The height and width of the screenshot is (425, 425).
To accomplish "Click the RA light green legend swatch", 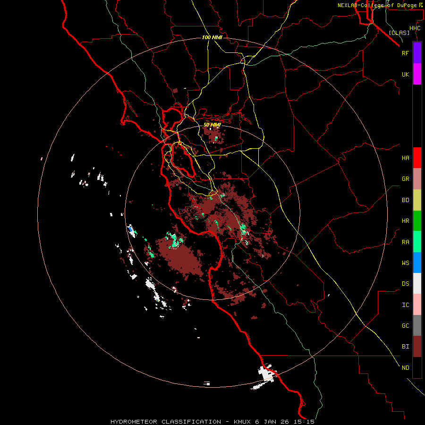I will point(417,242).
